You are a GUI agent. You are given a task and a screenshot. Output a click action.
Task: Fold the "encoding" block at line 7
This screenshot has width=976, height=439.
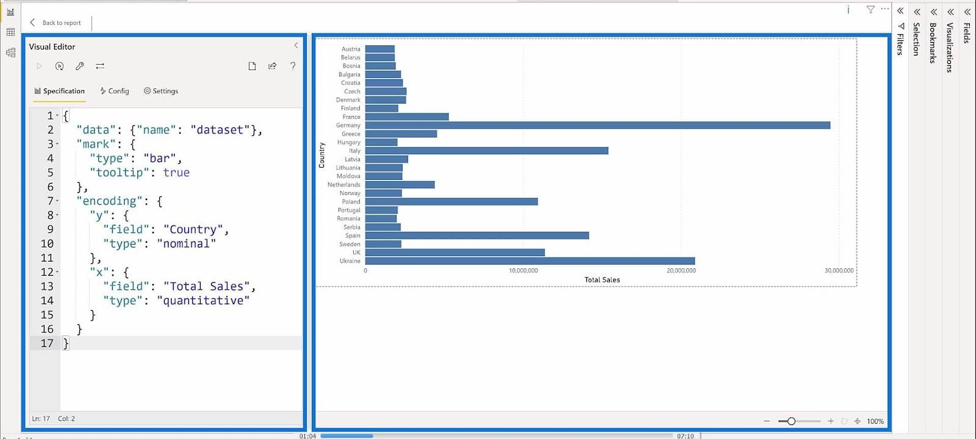pyautogui.click(x=57, y=201)
